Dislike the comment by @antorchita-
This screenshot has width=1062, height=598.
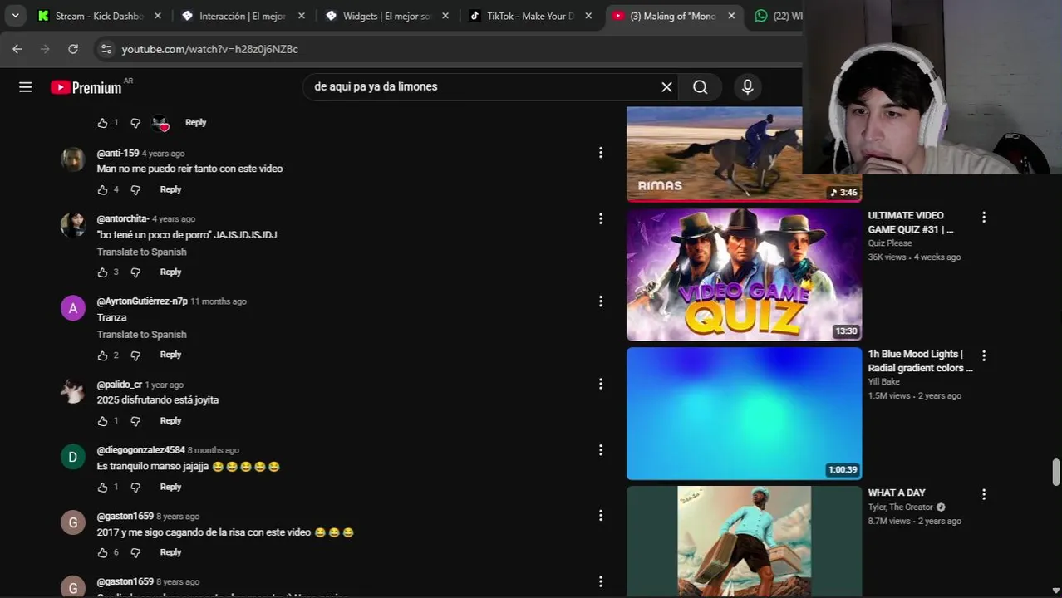(x=135, y=272)
